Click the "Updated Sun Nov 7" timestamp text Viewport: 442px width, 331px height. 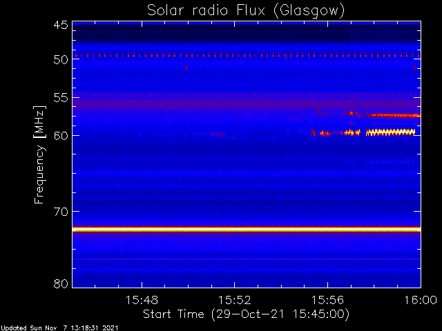click(x=59, y=328)
